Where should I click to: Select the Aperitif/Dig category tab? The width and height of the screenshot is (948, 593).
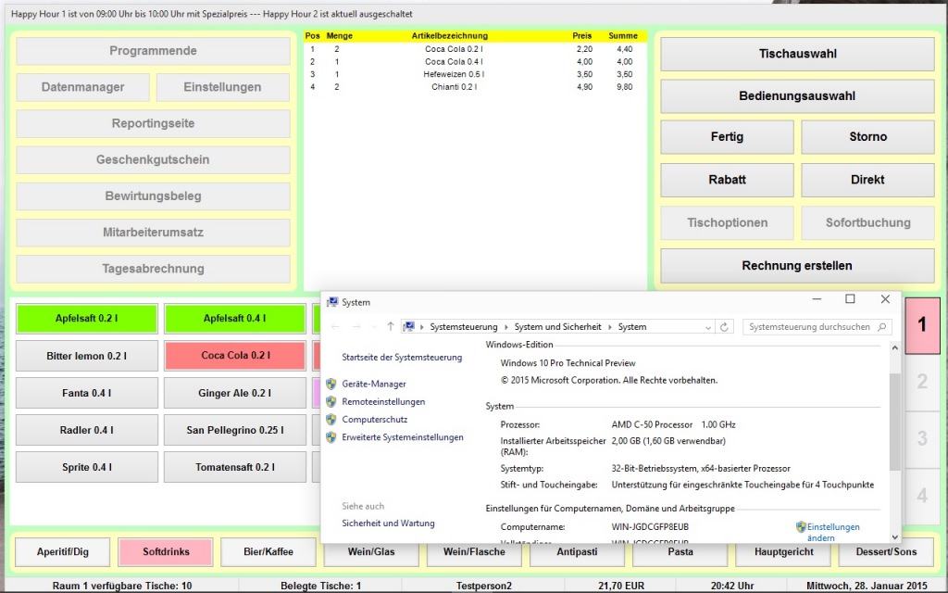click(63, 552)
